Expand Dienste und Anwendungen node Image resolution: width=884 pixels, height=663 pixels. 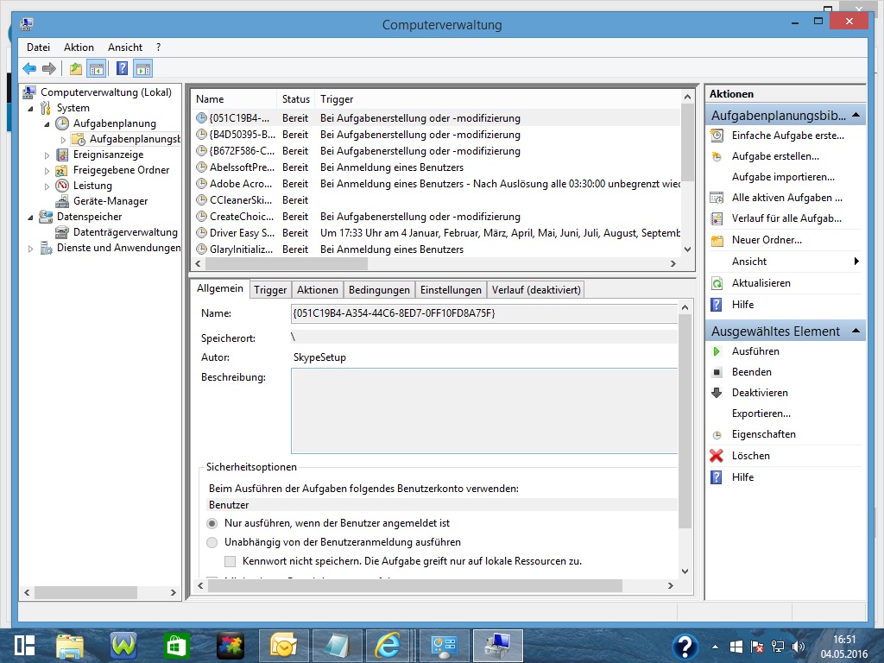(x=32, y=249)
